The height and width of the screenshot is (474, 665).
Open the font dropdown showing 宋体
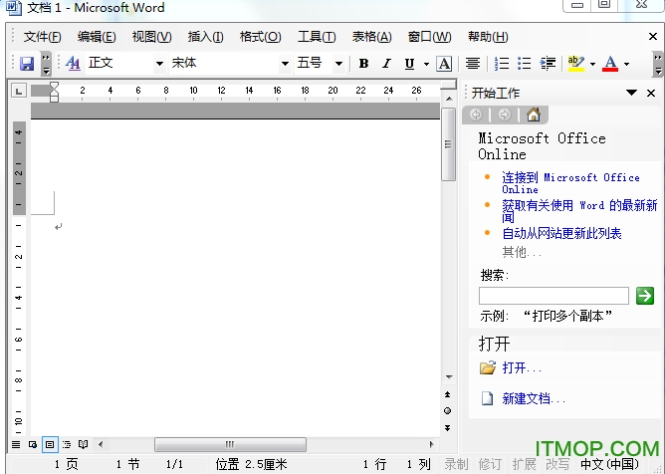coord(285,64)
